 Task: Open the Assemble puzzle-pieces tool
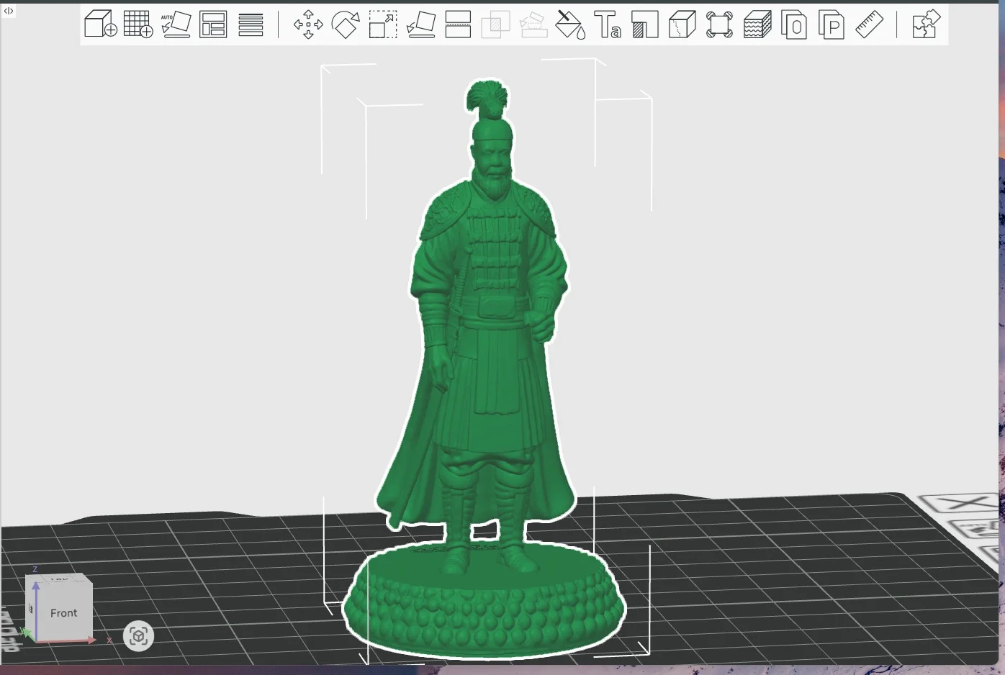pyautogui.click(x=925, y=24)
